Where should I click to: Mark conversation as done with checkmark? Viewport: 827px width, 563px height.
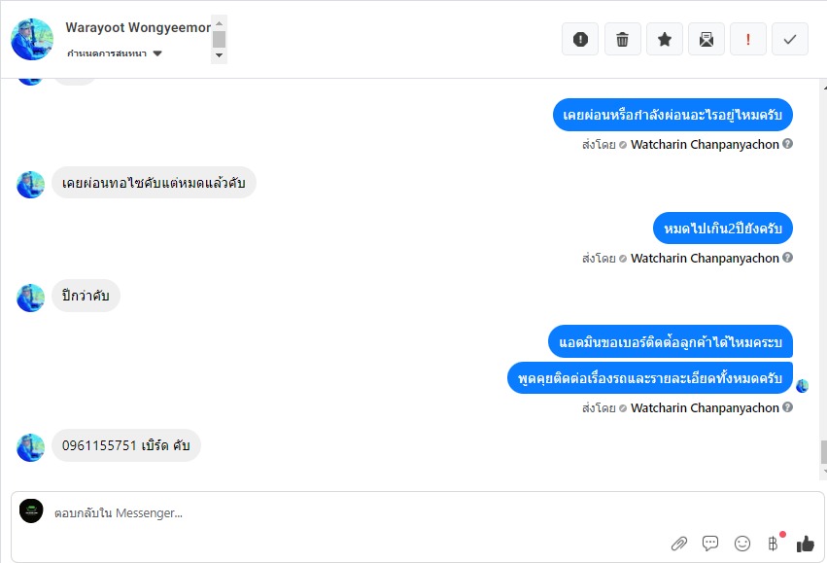[790, 39]
